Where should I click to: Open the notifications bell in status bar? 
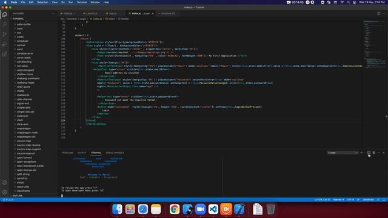(384, 200)
